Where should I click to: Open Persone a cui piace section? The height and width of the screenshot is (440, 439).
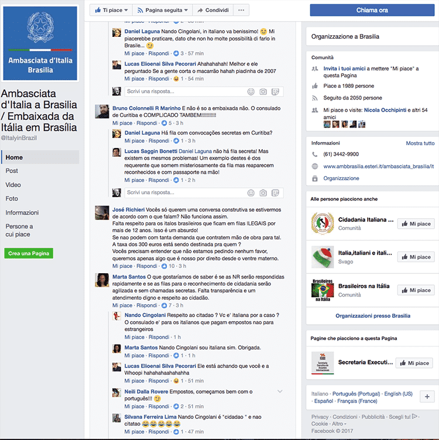pyautogui.click(x=19, y=230)
